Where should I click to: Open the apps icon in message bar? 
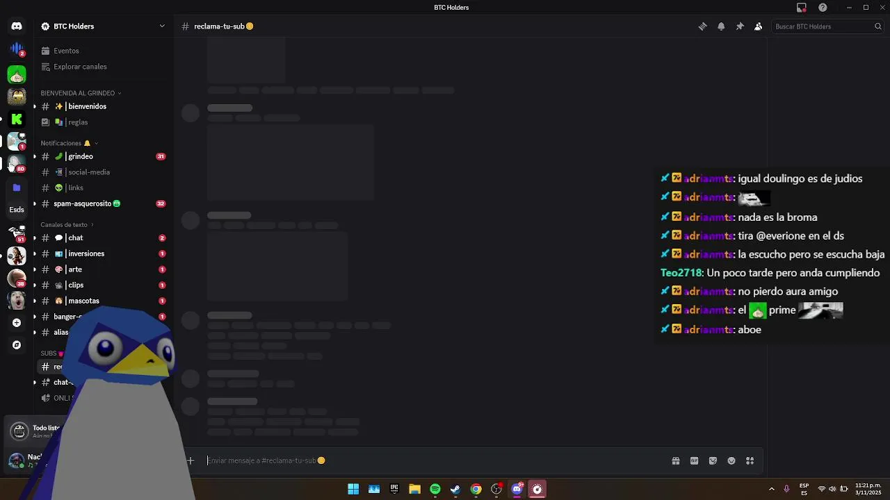tap(750, 460)
